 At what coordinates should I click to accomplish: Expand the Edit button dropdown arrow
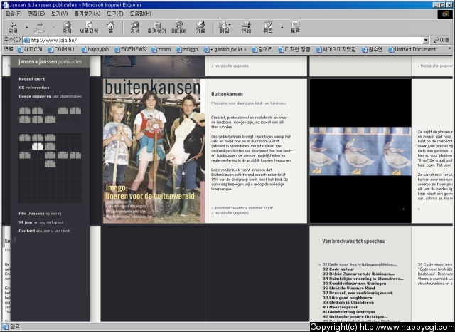click(x=282, y=28)
